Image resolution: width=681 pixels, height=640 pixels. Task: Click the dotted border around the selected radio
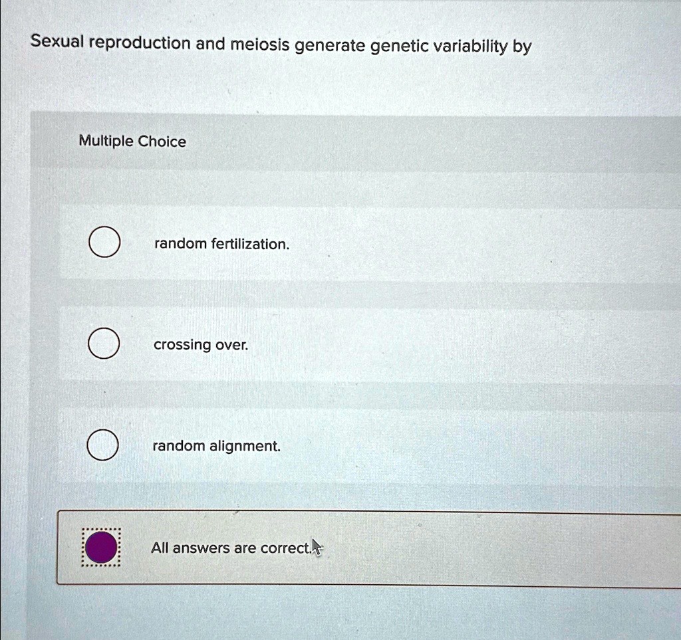(100, 530)
